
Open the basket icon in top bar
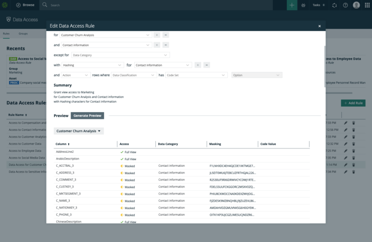(303, 5)
